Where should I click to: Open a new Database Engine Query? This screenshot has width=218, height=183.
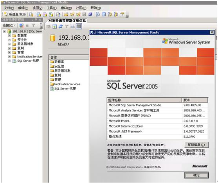point(31,14)
